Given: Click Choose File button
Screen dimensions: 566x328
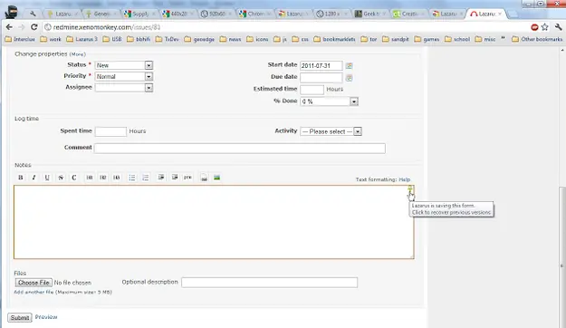Looking at the screenshot, I should (x=34, y=283).
